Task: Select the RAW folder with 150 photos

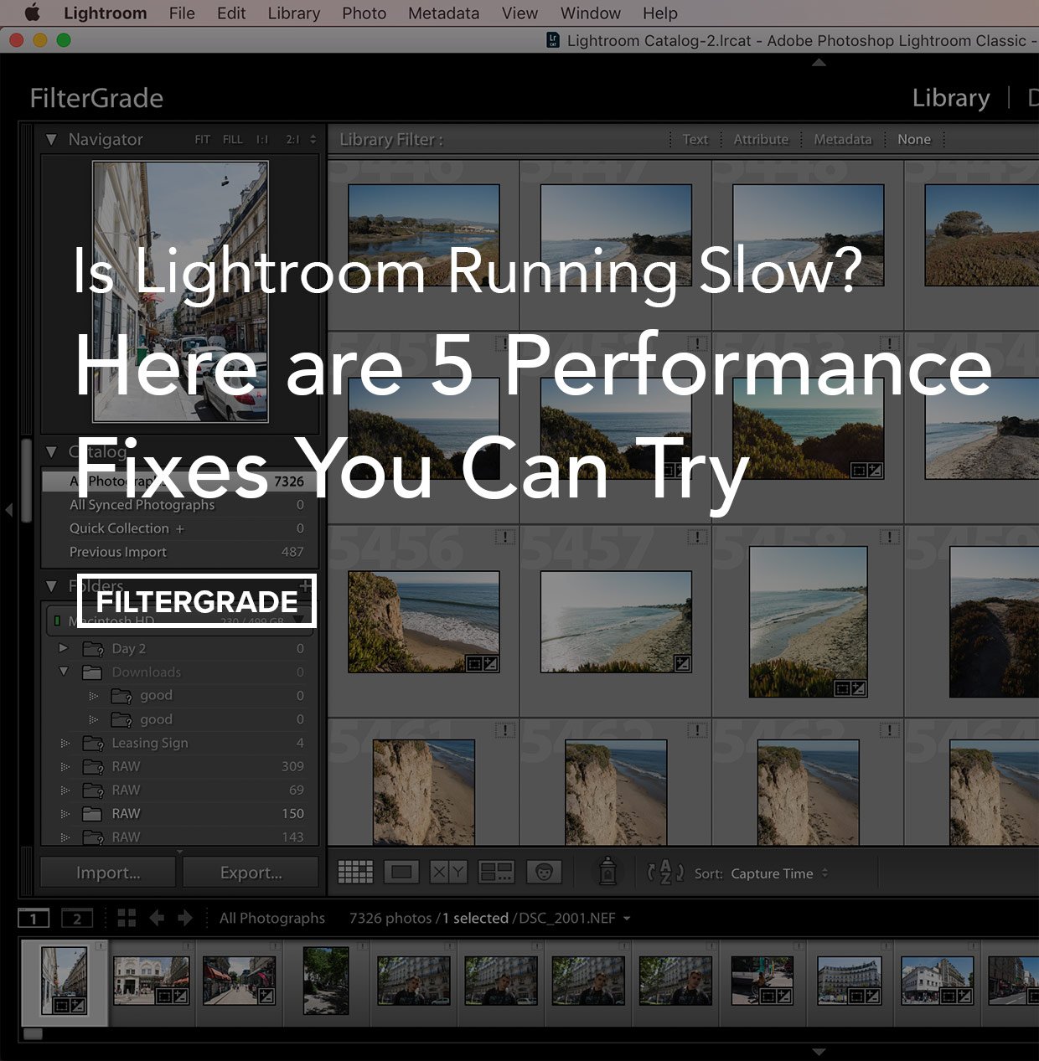Action: [x=180, y=813]
